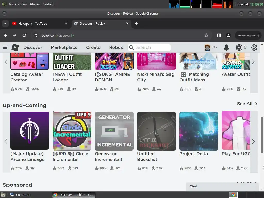
Task: Toggle Chrome side panel
Action: pos(219,35)
